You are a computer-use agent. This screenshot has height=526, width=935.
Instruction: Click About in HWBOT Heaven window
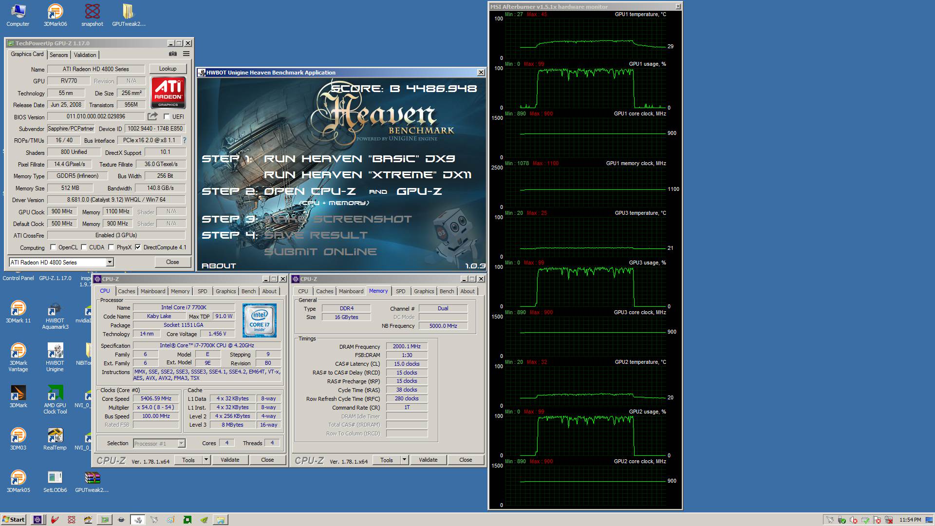(219, 266)
